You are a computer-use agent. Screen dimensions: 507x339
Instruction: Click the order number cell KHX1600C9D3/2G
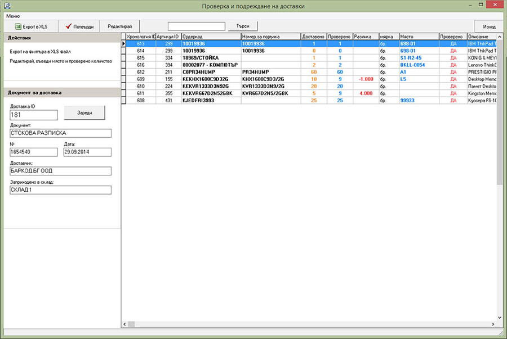271,79
